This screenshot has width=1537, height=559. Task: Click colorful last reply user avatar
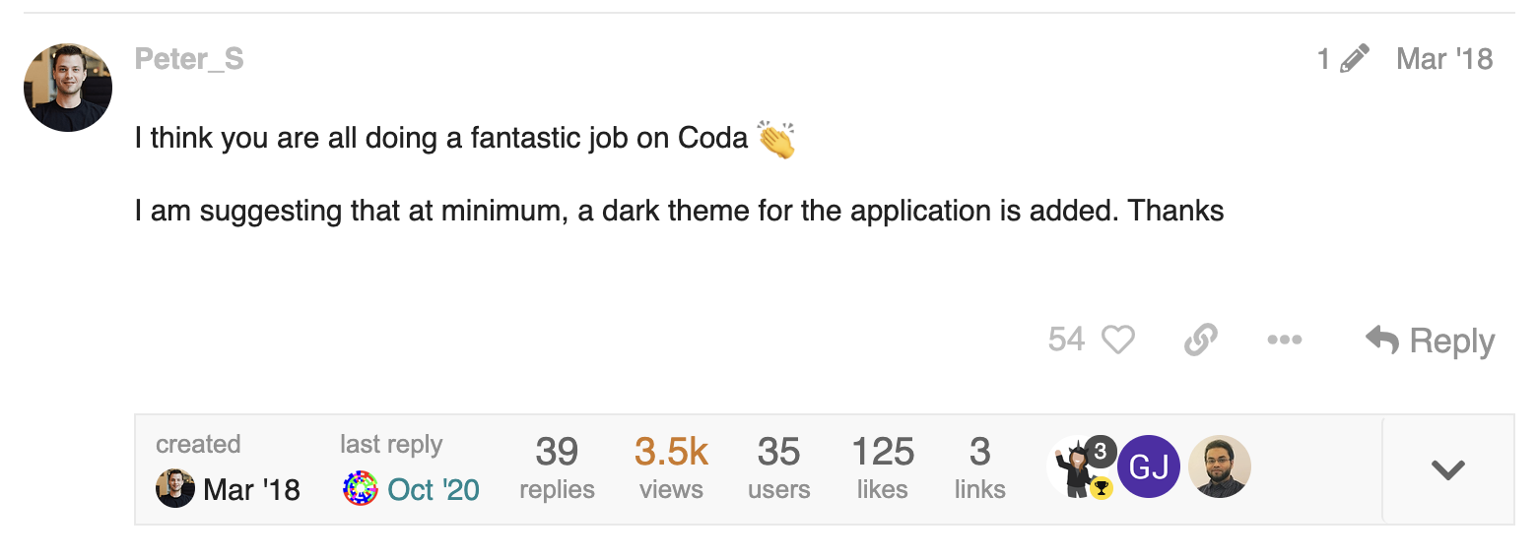click(361, 489)
